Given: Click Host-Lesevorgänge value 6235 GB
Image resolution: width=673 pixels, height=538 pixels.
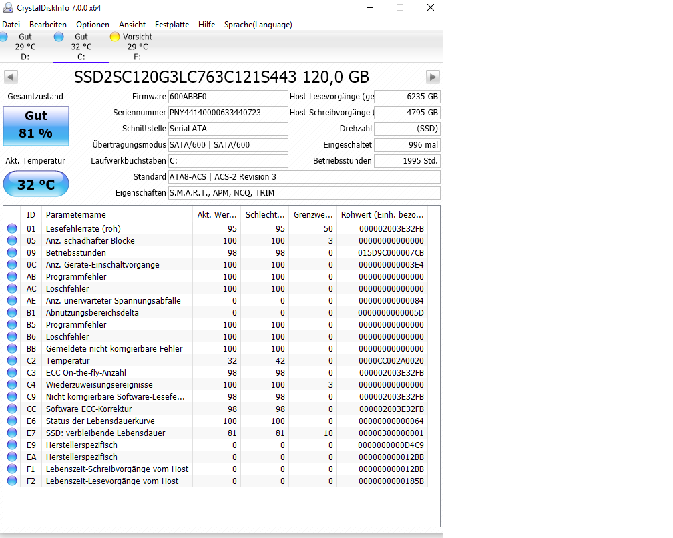Looking at the screenshot, I should 407,97.
